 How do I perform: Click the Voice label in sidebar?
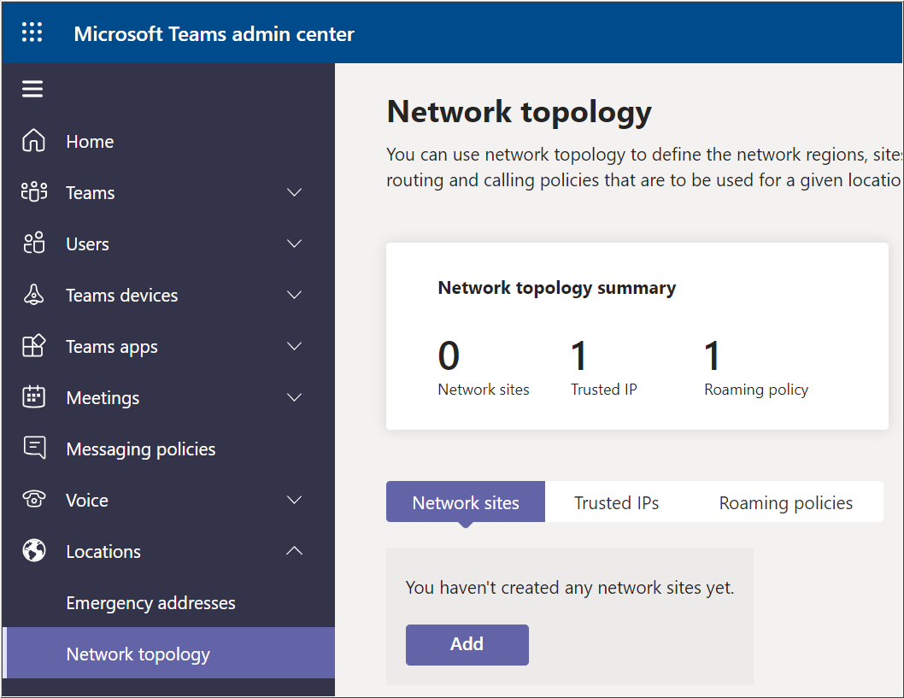point(87,501)
